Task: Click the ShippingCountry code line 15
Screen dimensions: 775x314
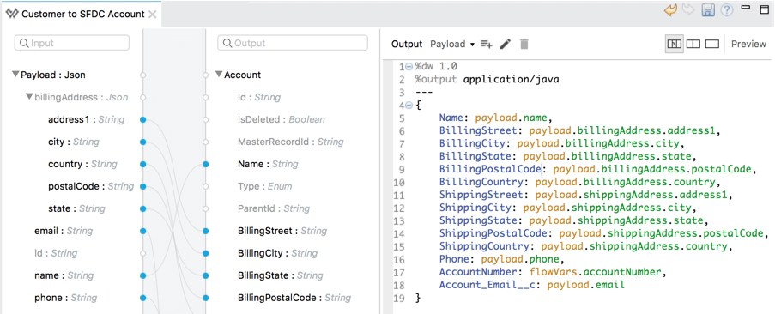Action: (585, 246)
